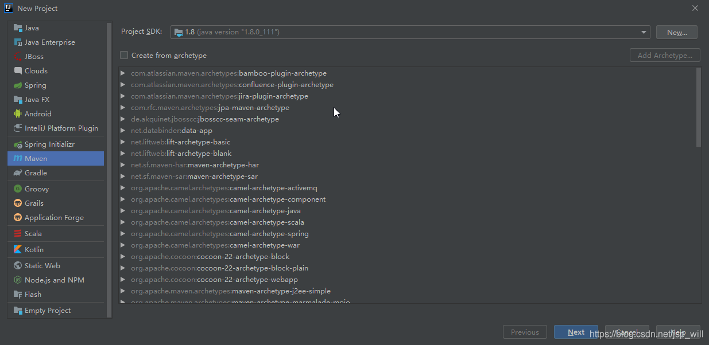Screen dimensions: 709x345
Task: Click the Clouds icon
Action: [18, 70]
